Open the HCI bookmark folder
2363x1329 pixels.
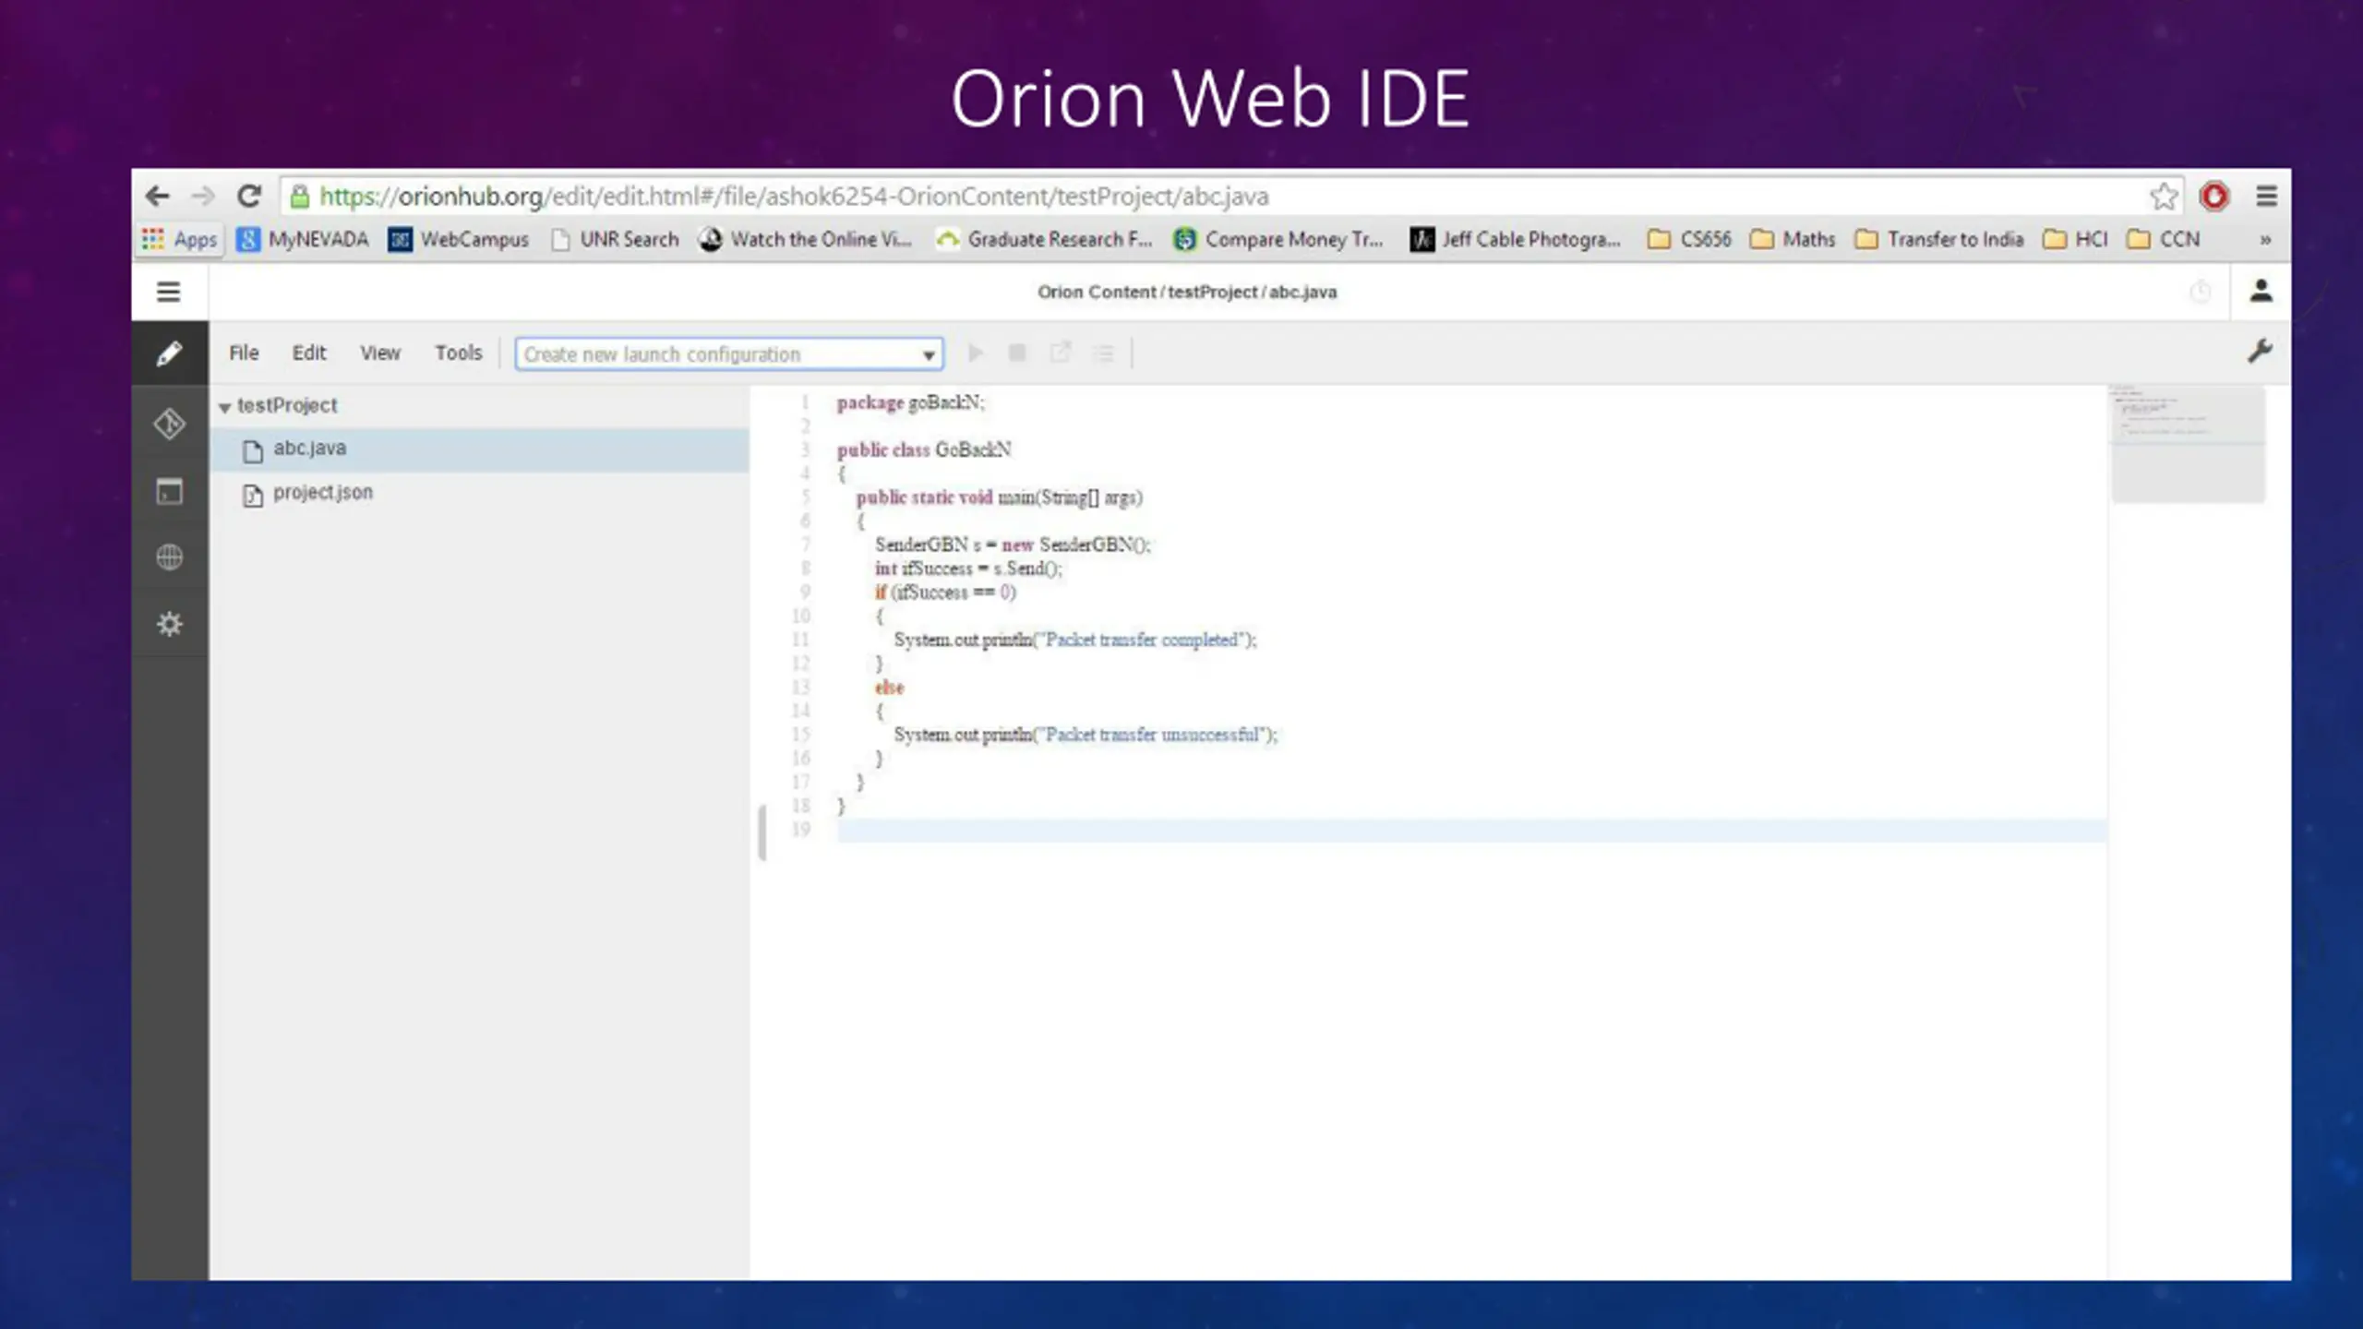pyautogui.click(x=2076, y=240)
